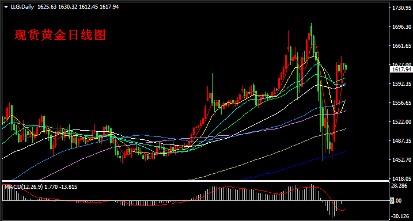Select the 1522.00 price axis label
The width and height of the screenshot is (413, 221).
coord(401,121)
